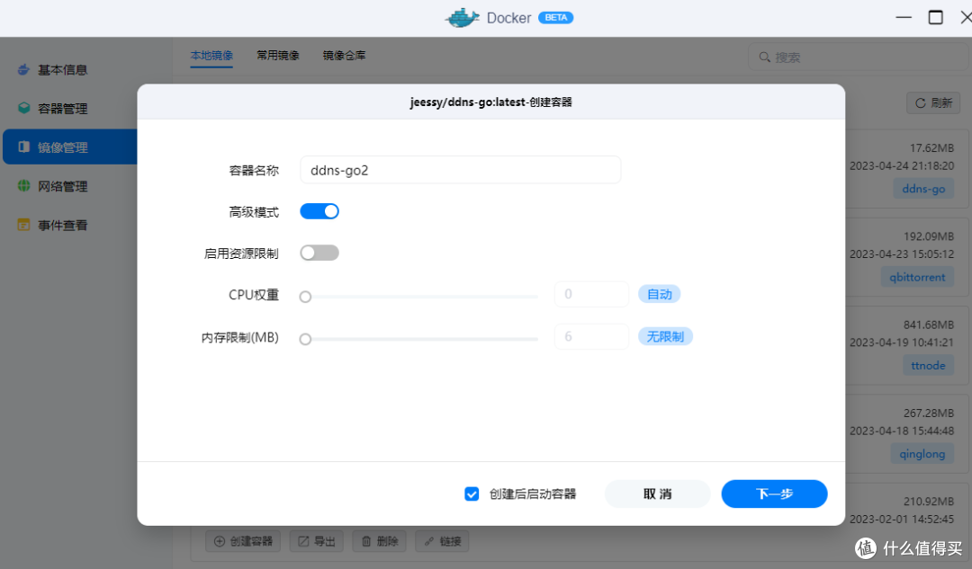Click the 创建容器 button in background toolbar
This screenshot has width=972, height=569.
point(243,541)
